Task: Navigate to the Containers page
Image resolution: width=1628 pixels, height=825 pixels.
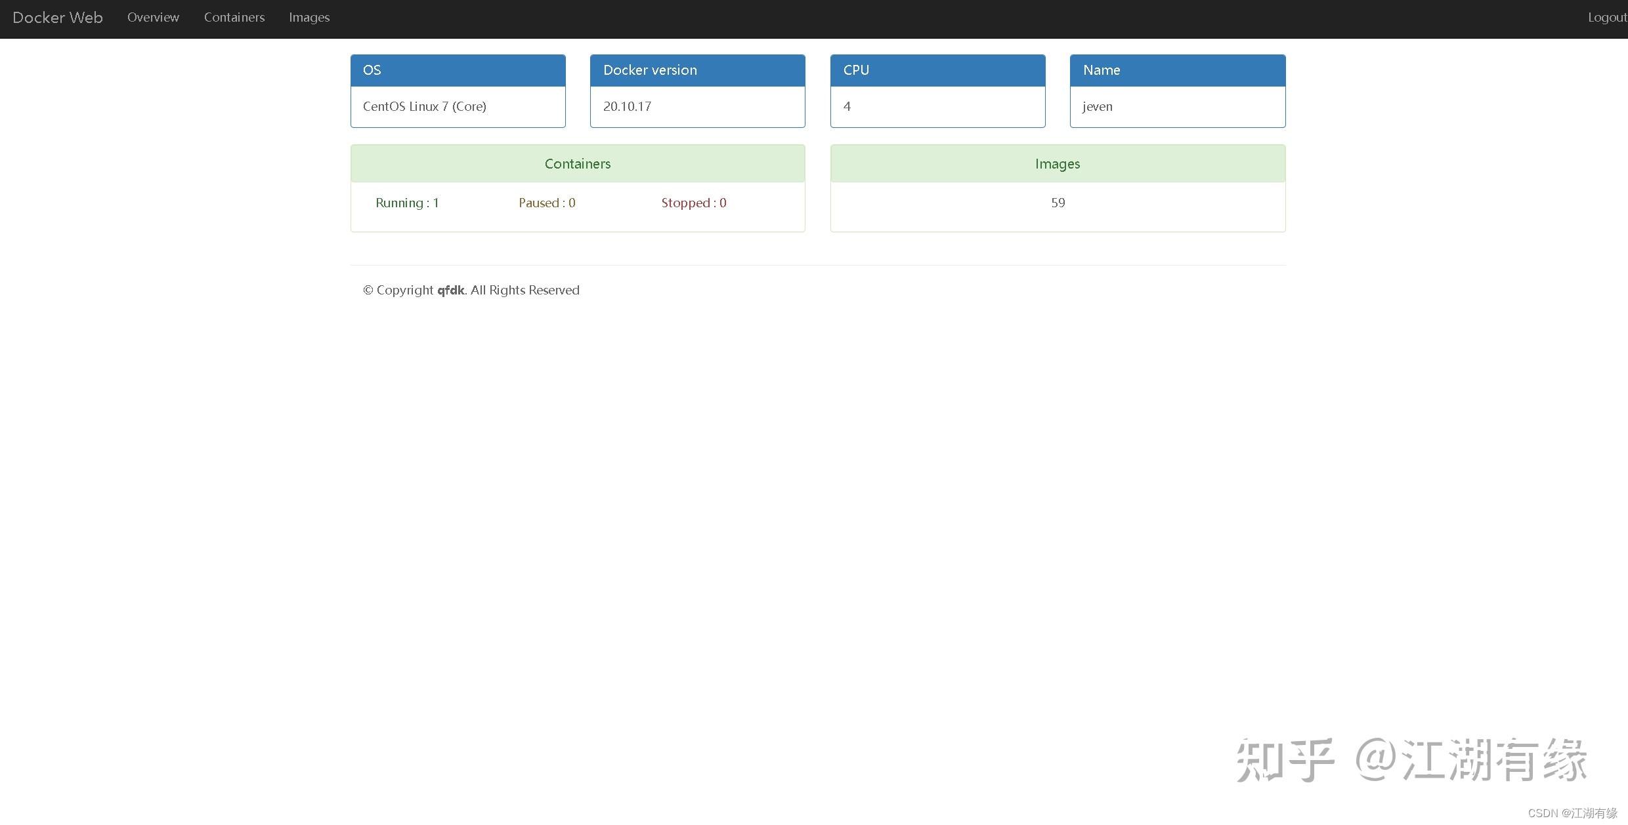Action: (x=234, y=17)
